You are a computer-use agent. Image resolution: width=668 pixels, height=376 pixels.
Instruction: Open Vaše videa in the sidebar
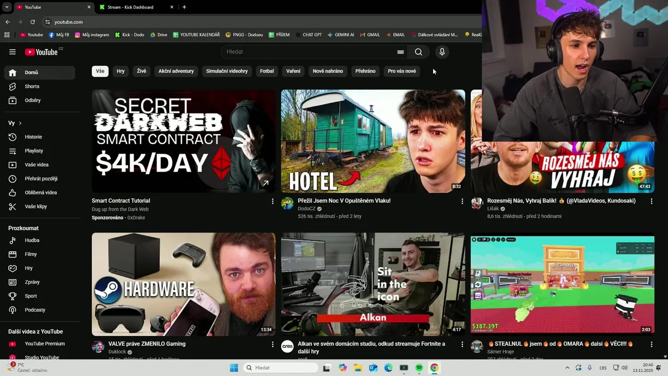[x=40, y=164]
